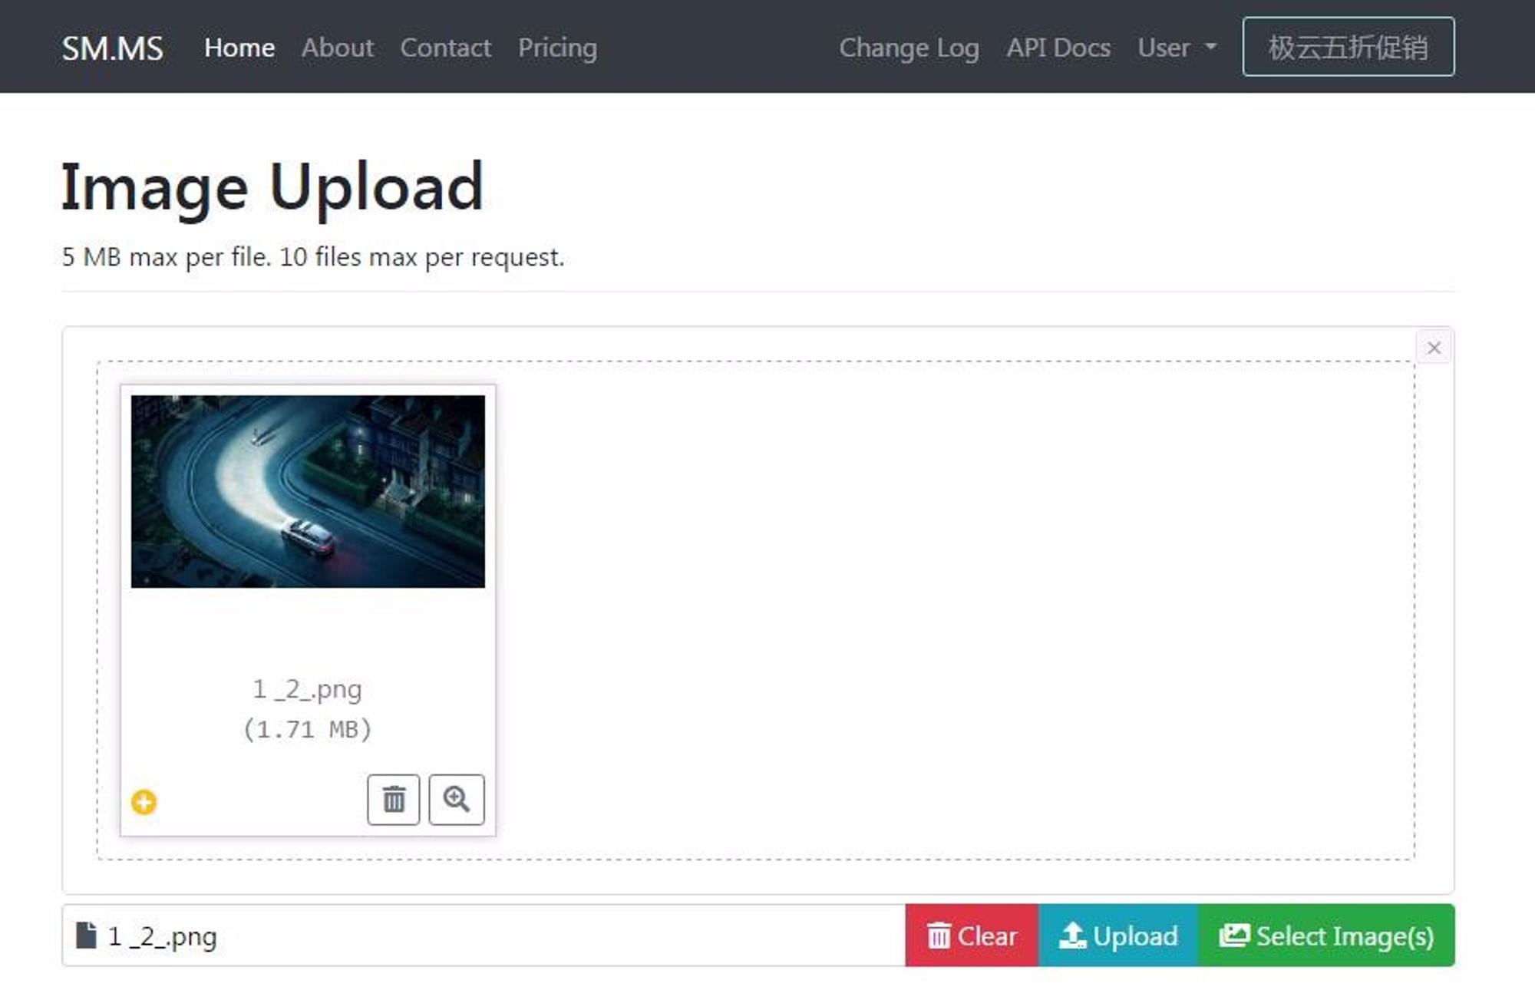
Task: Open file picker via Select Image(s) button
Action: (x=1326, y=936)
